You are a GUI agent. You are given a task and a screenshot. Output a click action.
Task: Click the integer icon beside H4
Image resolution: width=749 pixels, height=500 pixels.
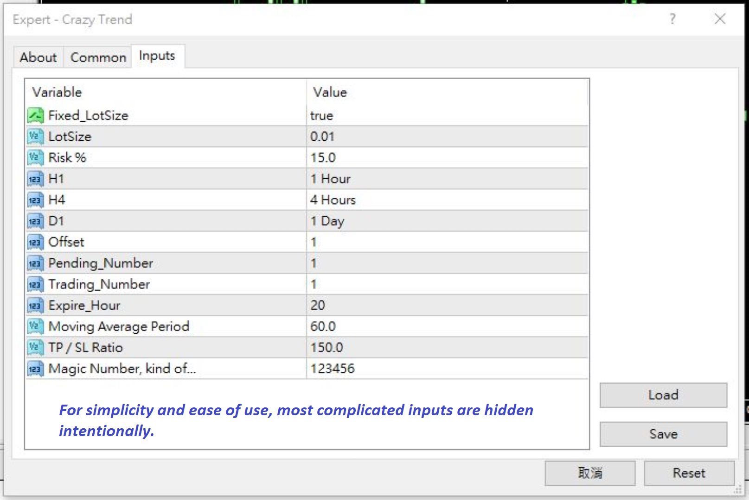[x=36, y=200]
